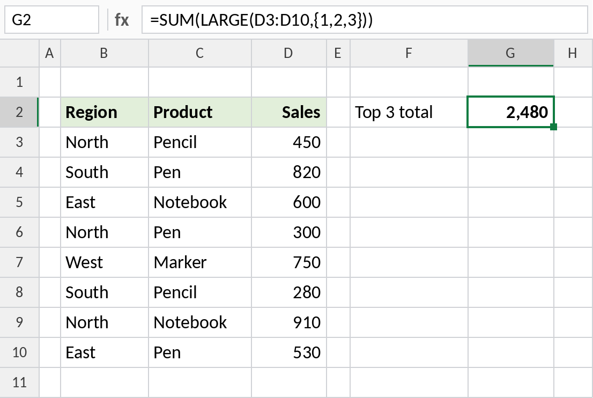Click the Notebook cell in row 5
593x398 pixels.
click(200, 202)
